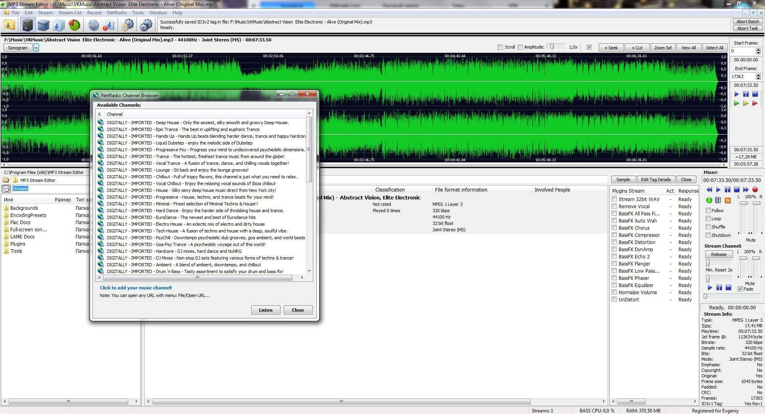The width and height of the screenshot is (765, 414).
Task: Click the Mixer red record button
Action: 755,190
